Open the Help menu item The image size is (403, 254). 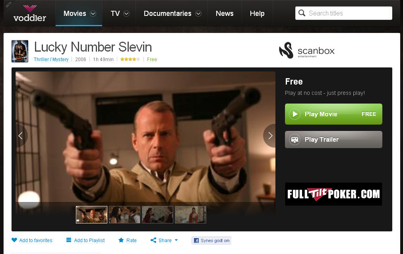(x=257, y=13)
